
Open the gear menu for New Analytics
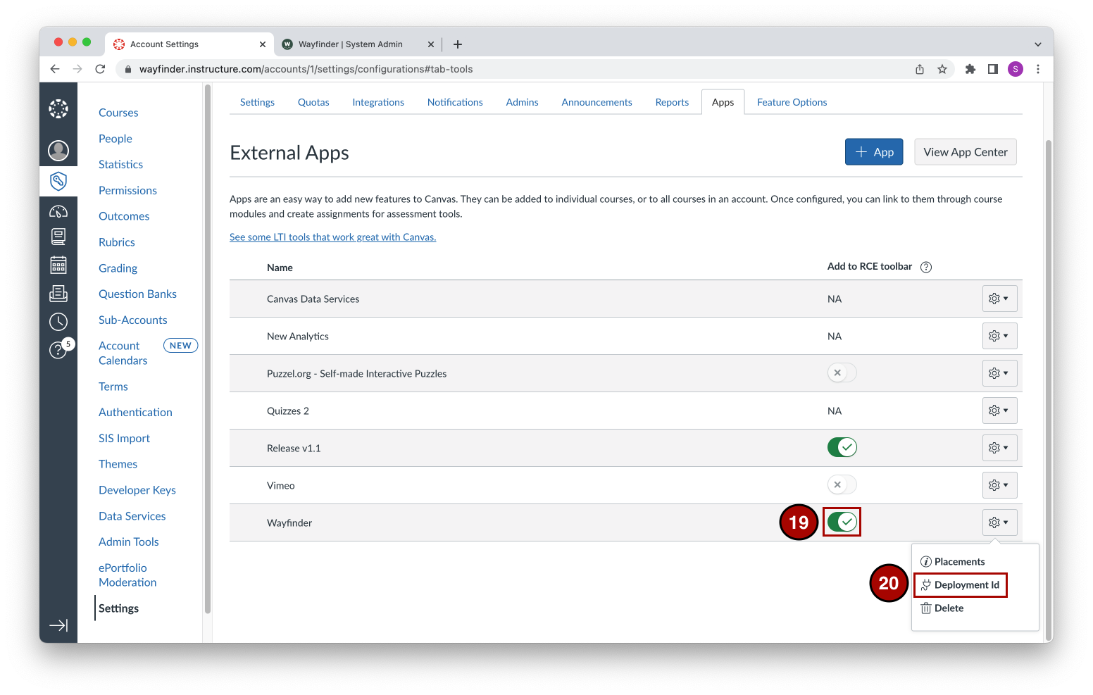[999, 336]
